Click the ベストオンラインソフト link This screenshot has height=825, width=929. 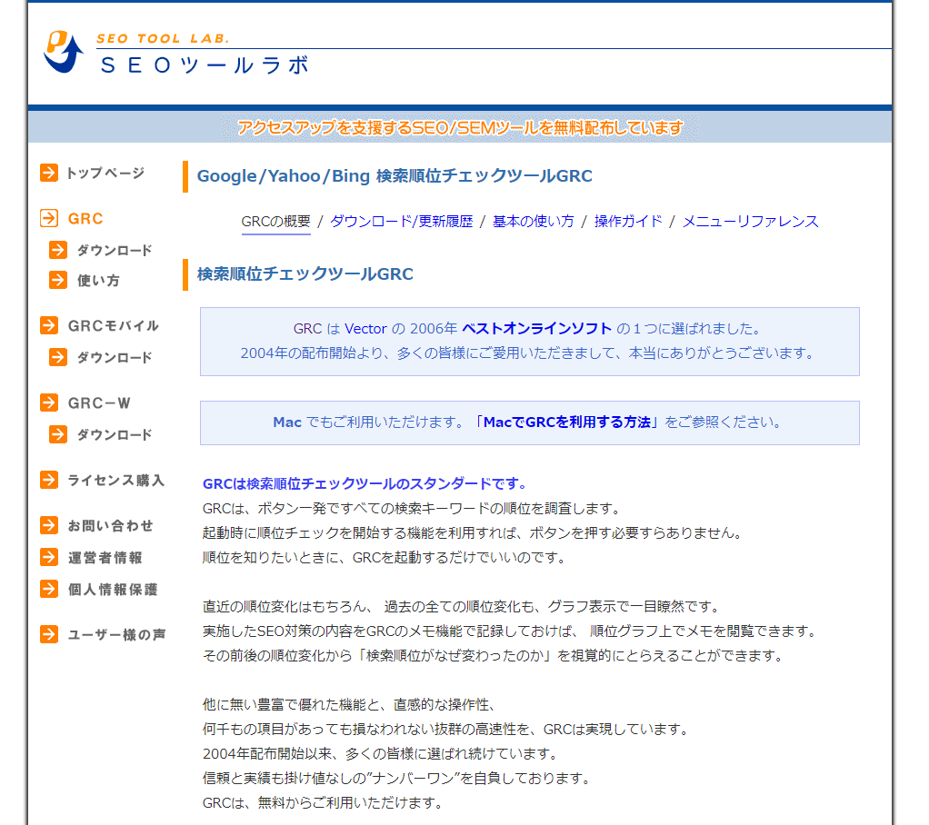click(x=536, y=329)
